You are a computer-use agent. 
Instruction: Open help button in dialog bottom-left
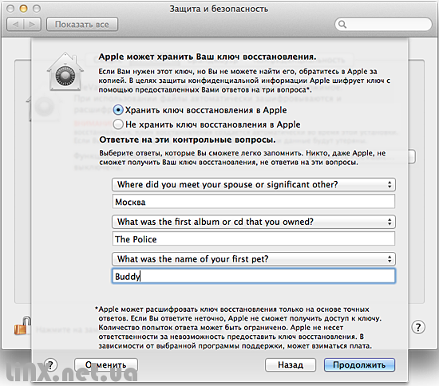tap(50, 364)
